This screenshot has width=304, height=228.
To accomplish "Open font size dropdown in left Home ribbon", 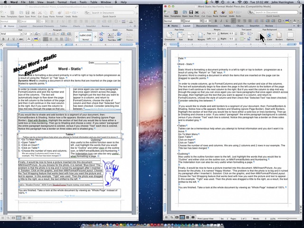I will 31,34.
